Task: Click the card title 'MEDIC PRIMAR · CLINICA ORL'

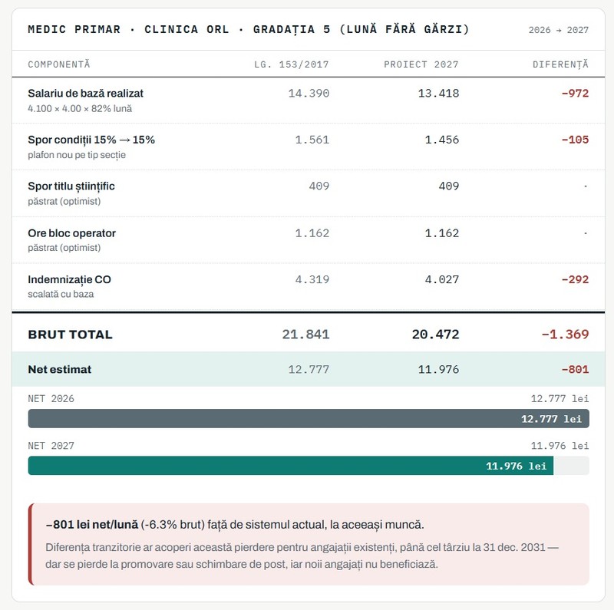Action: point(128,29)
